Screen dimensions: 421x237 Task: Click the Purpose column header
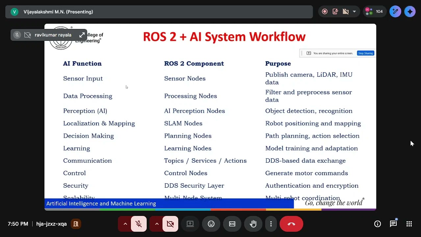coord(278,64)
